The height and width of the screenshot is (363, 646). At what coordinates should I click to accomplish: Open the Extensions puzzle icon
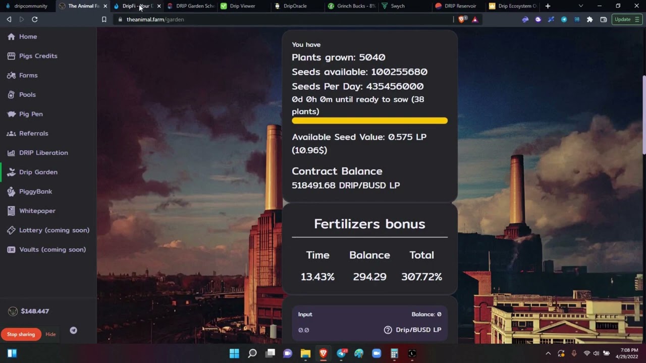point(590,19)
